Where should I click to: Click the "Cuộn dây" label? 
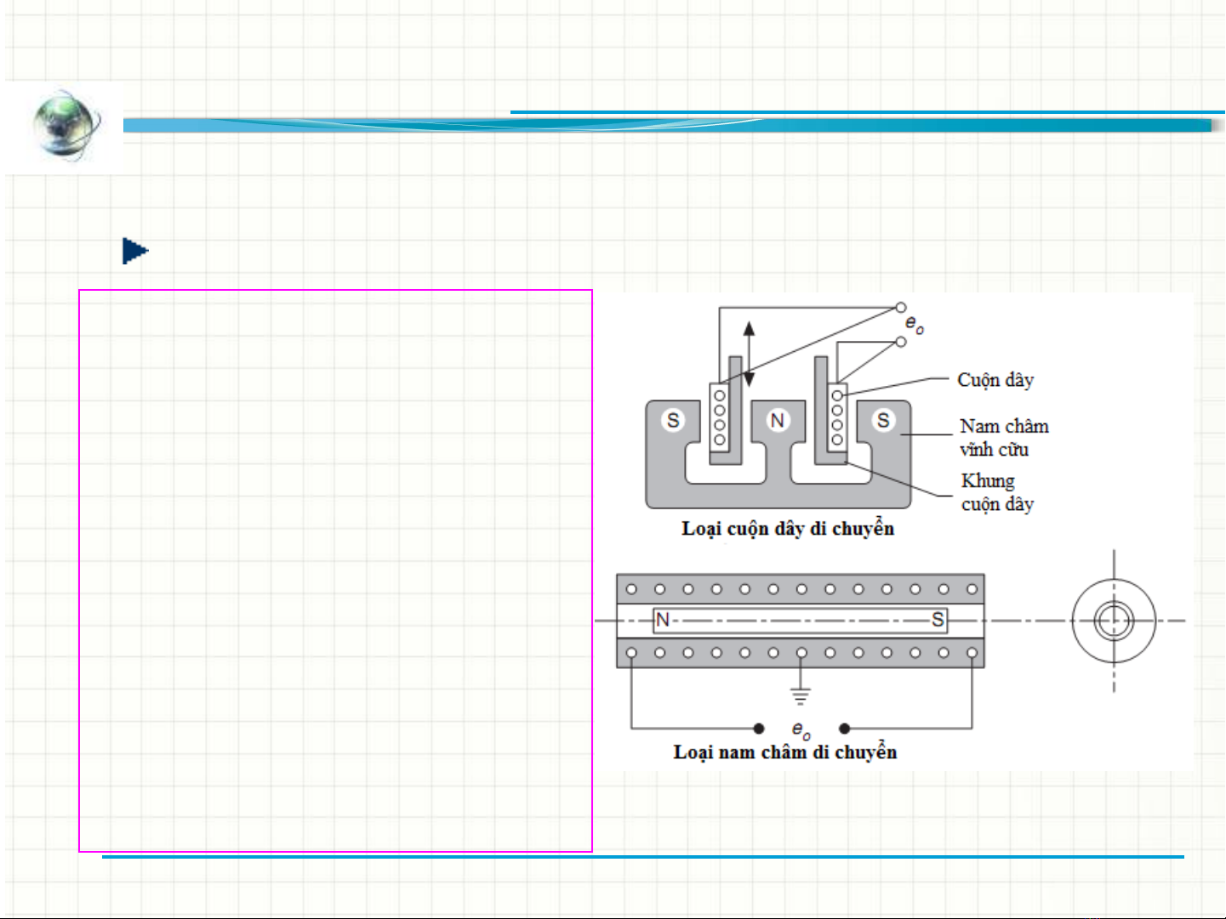click(995, 380)
